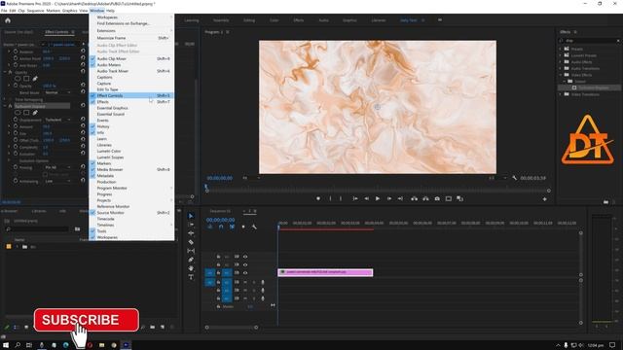The image size is (623, 350).
Task: Click the Program monitor scrub bar playhead
Action: point(206,188)
